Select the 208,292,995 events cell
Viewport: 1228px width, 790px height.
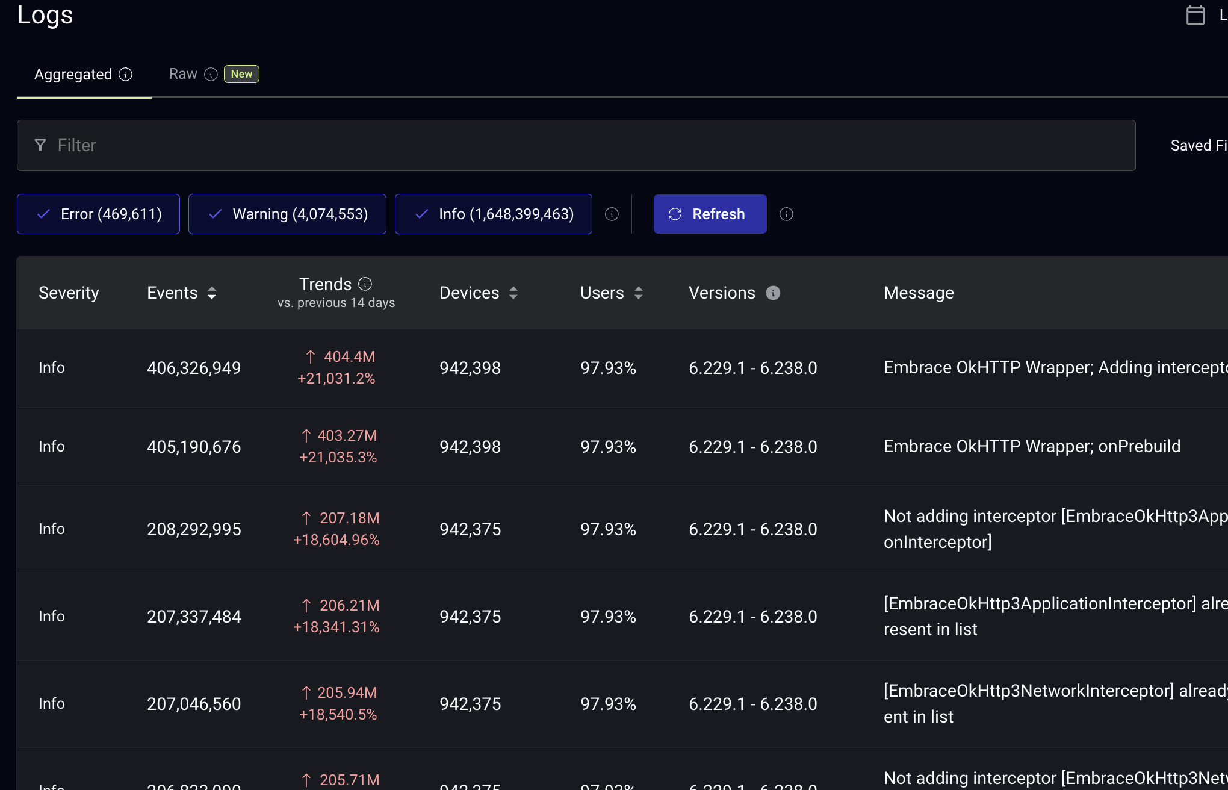pyautogui.click(x=194, y=529)
